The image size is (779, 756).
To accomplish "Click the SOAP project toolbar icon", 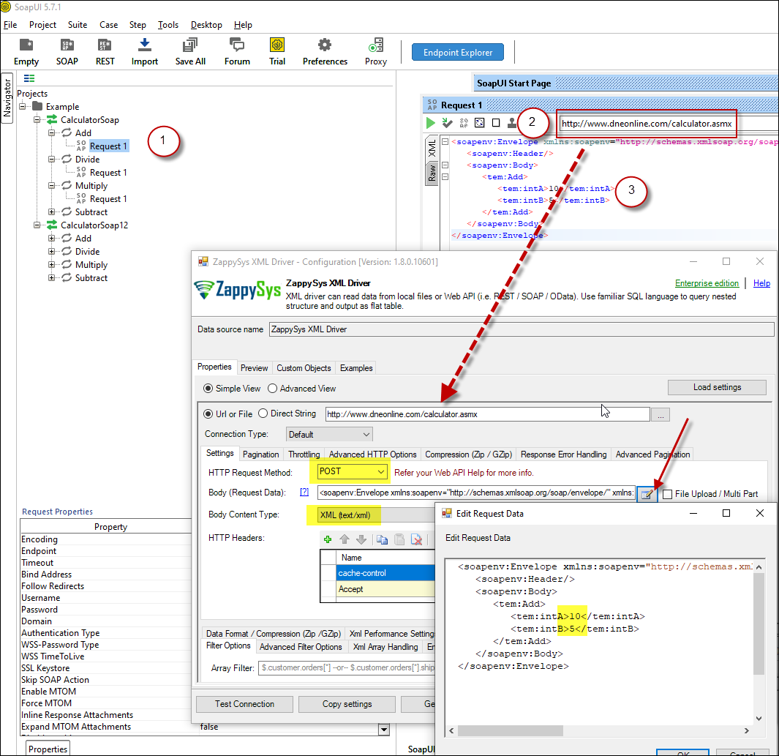I will (67, 45).
